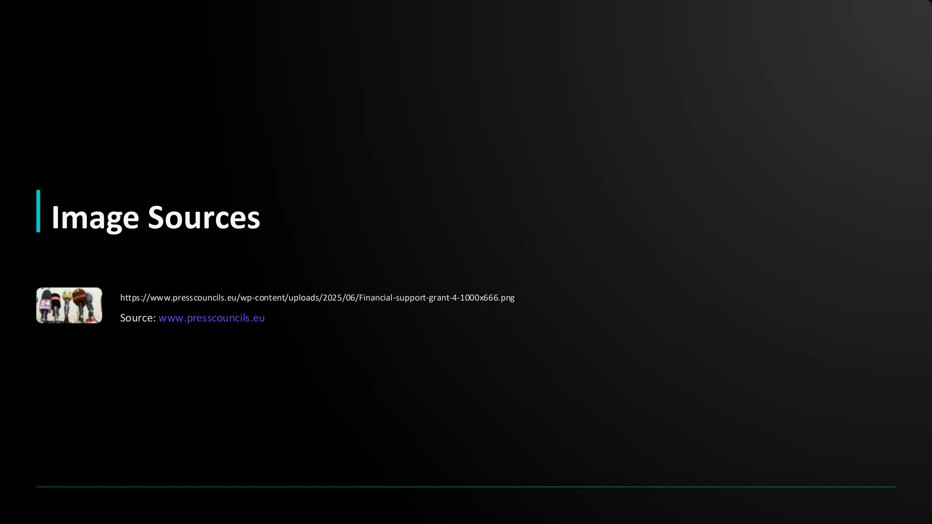Click the "uploads" segment of the URL
The height and width of the screenshot is (524, 932).
click(x=304, y=298)
